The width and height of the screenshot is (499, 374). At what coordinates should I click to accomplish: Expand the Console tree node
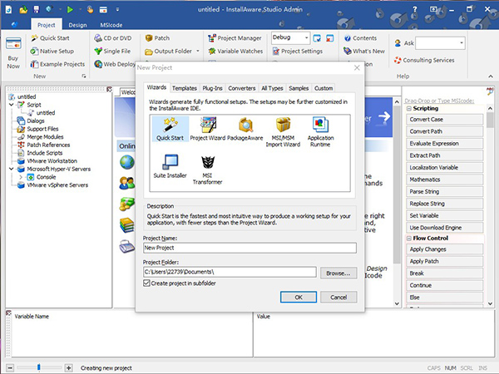tap(20, 177)
